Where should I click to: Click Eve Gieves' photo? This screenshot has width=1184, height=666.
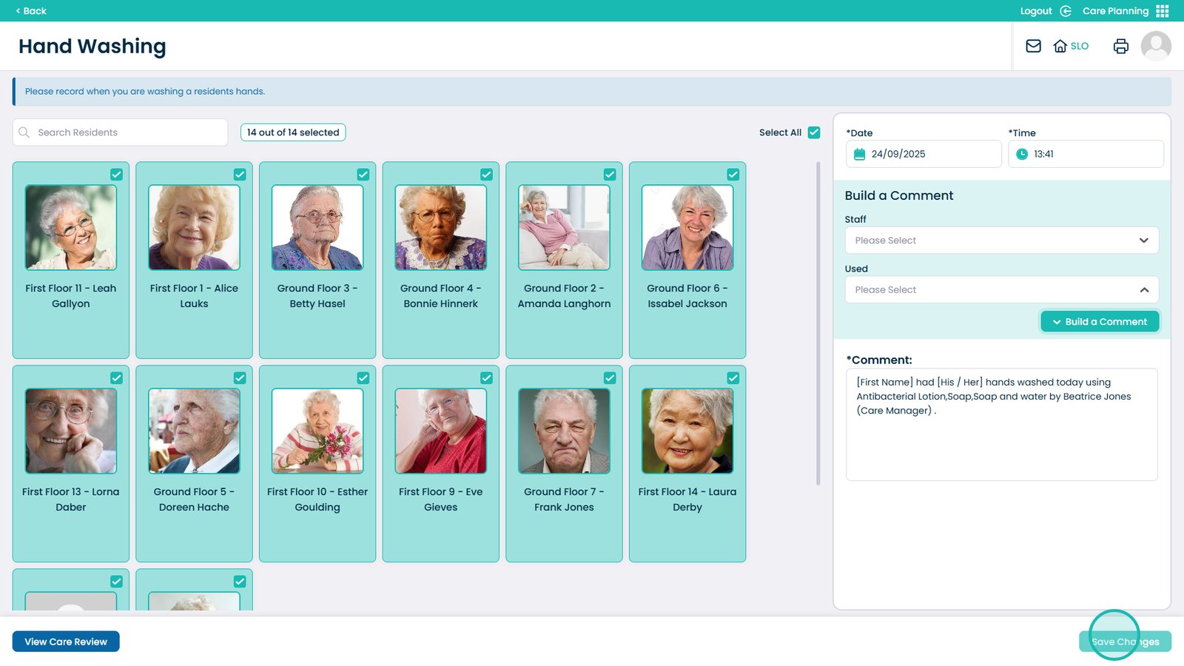pyautogui.click(x=441, y=431)
